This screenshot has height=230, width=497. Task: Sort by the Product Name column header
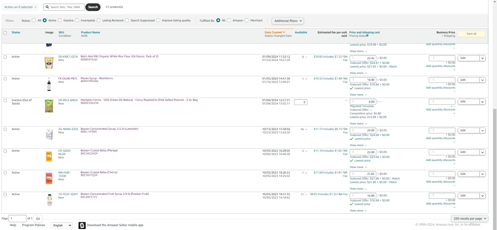coord(91,32)
